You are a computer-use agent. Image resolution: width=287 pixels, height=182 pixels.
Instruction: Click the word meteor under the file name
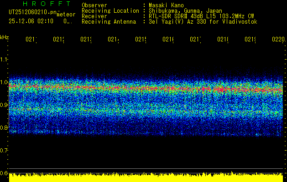pos(66,15)
